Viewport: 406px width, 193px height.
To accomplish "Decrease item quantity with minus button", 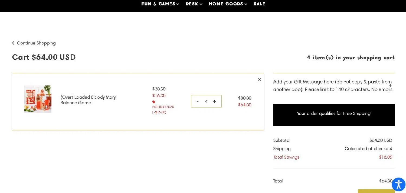I will click(x=198, y=101).
